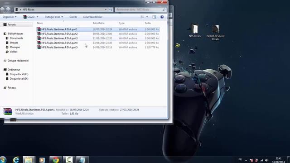
Task: Show hidden tray icons arrow
Action: [246, 160]
